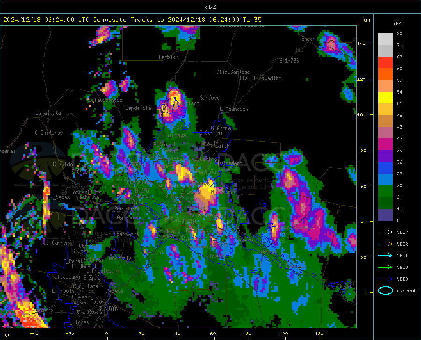Click the '5' value at bottom of color scale
Image resolution: width=421 pixels, height=340 pixels.
[x=398, y=220]
